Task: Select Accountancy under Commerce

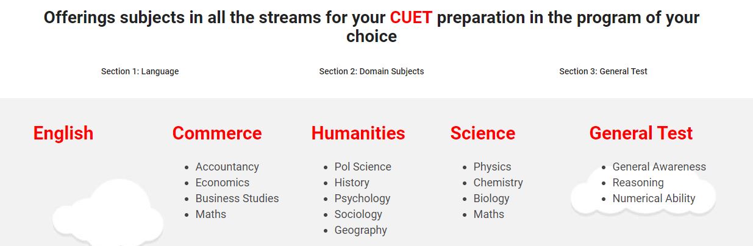Action: point(227,167)
